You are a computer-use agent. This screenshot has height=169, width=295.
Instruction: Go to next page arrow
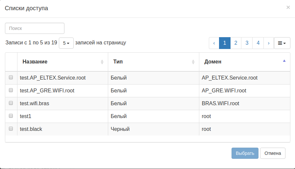click(x=269, y=43)
